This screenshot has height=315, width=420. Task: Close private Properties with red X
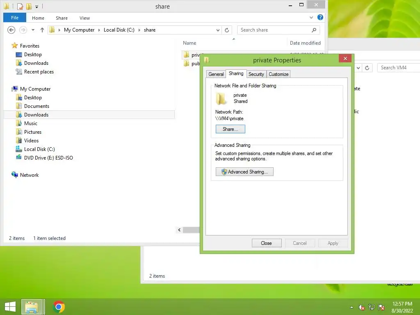point(345,58)
